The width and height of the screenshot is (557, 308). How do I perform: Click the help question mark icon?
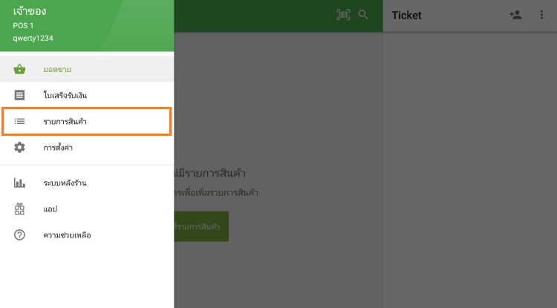(20, 235)
